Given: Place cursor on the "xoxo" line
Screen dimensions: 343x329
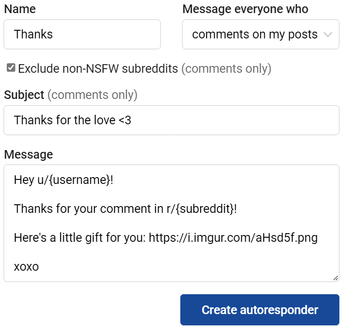Looking at the screenshot, I should click(26, 267).
